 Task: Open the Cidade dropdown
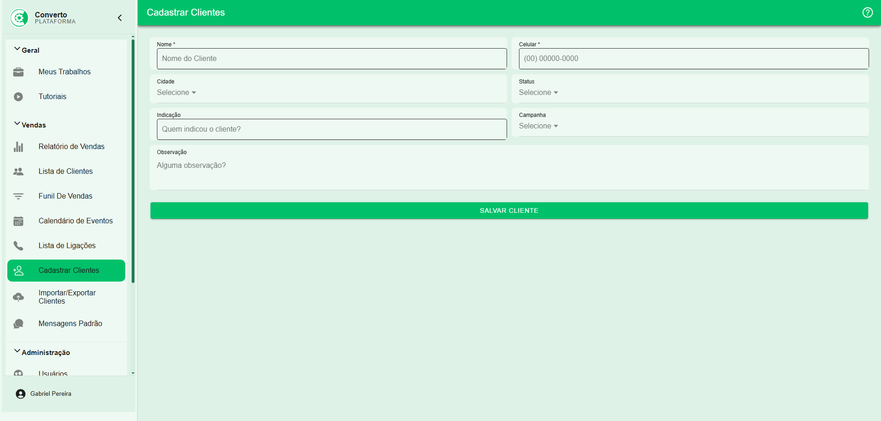coord(177,93)
